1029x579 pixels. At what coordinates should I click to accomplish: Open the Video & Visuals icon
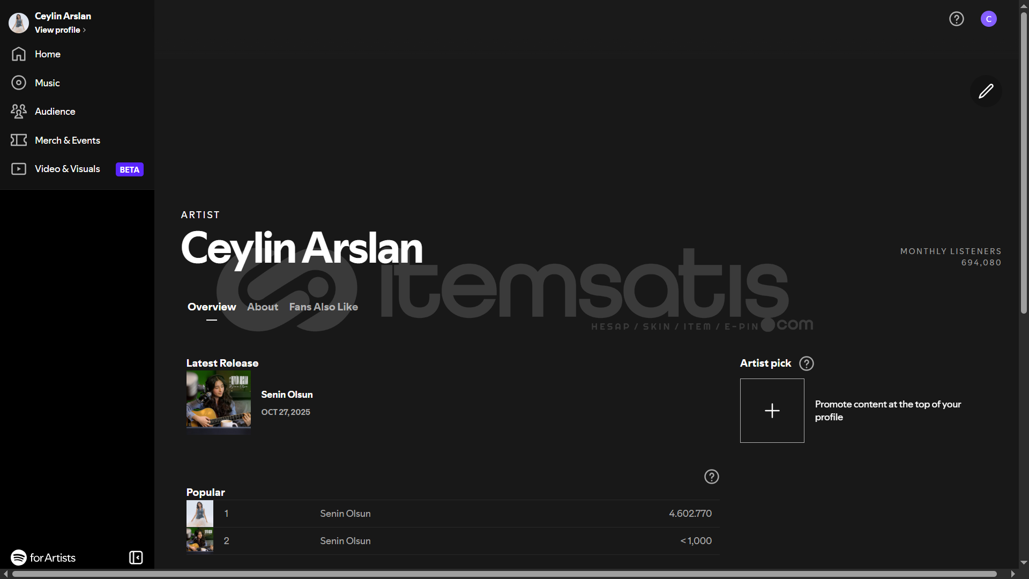[x=19, y=169]
